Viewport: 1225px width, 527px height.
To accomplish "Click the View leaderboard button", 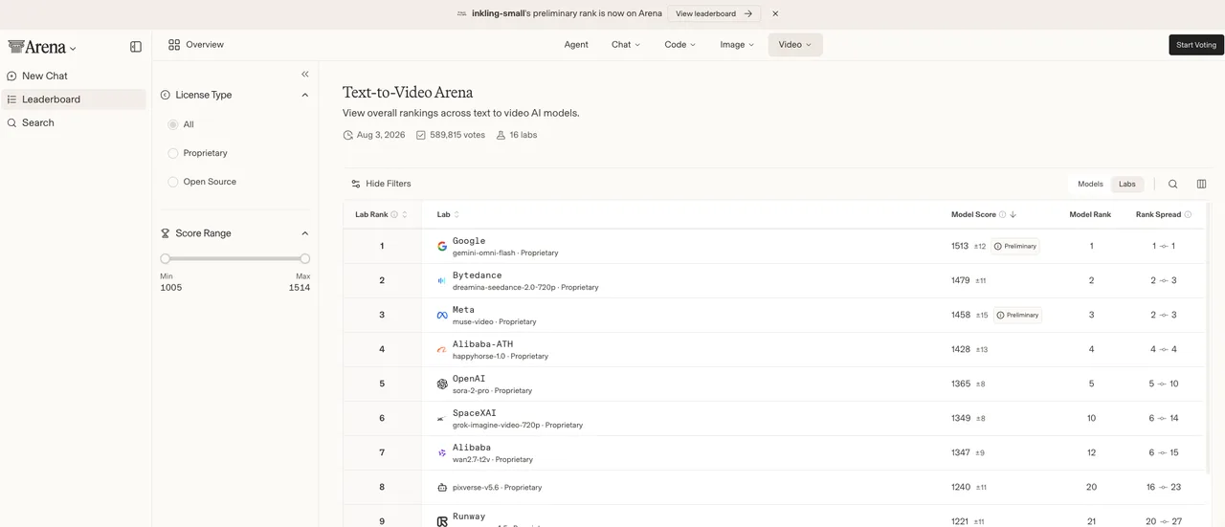I will (714, 13).
